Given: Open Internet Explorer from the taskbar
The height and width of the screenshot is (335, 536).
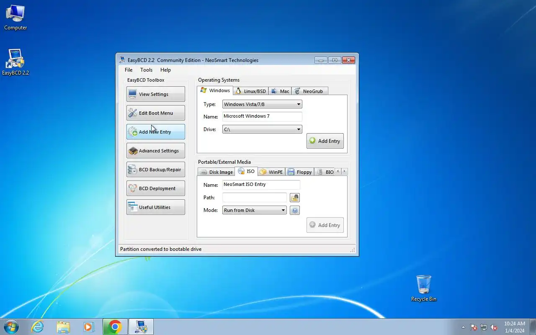Looking at the screenshot, I should tap(38, 327).
